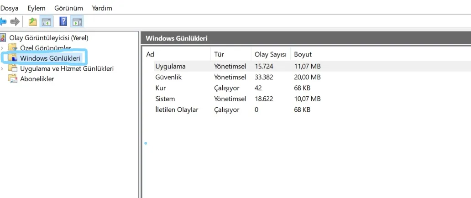Click the Olay Görüntüleyicisi root icon
This screenshot has height=198, width=471.
click(3, 38)
